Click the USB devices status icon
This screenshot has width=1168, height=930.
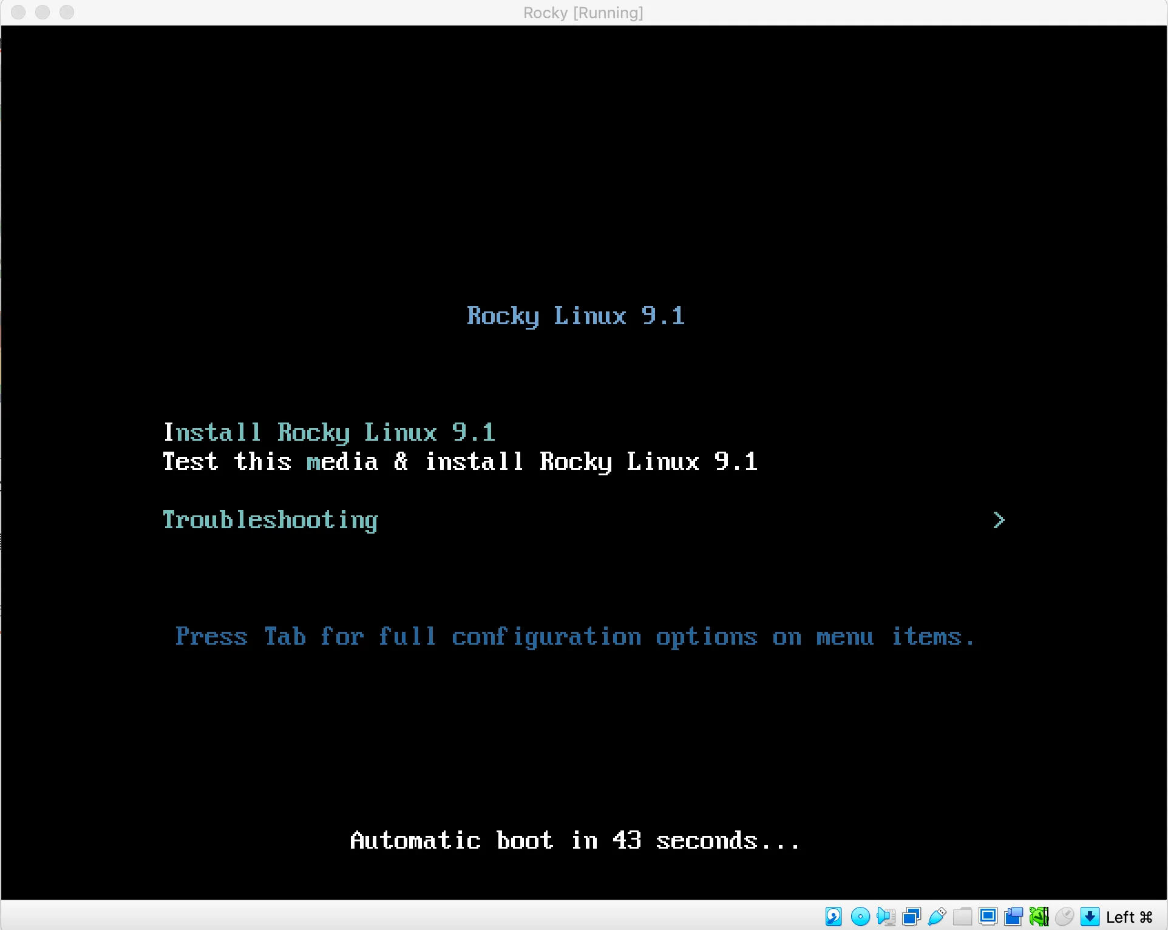pyautogui.click(x=937, y=916)
